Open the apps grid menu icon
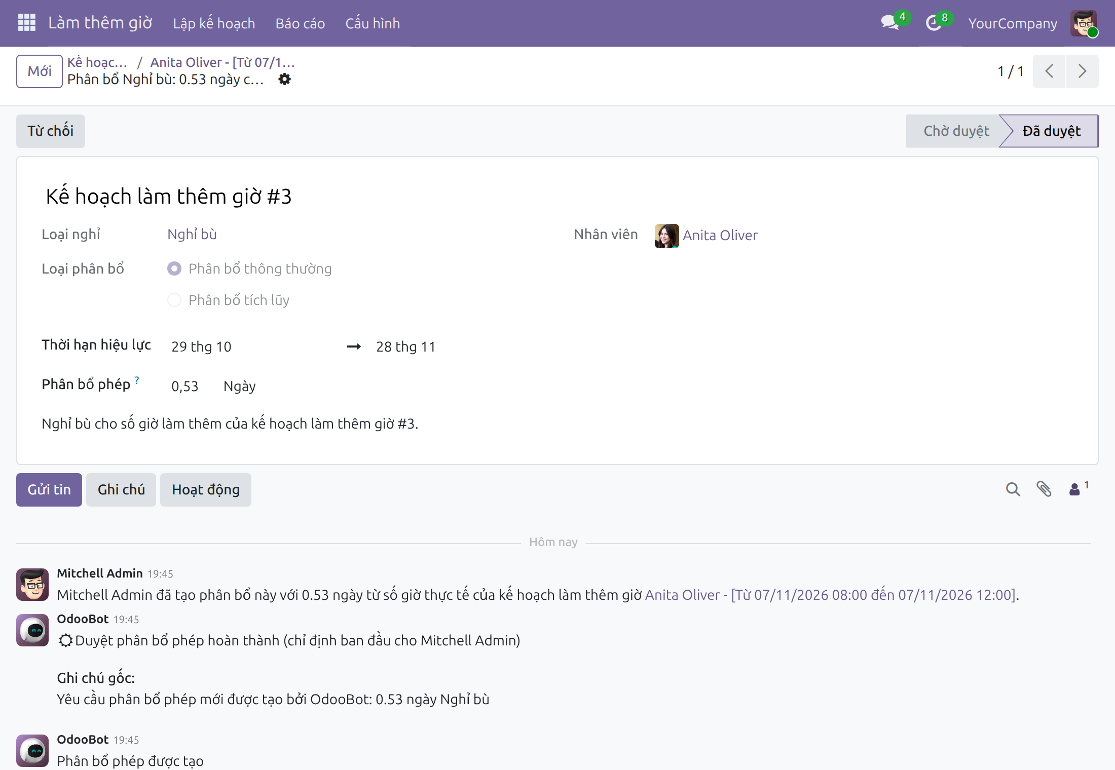 (26, 23)
